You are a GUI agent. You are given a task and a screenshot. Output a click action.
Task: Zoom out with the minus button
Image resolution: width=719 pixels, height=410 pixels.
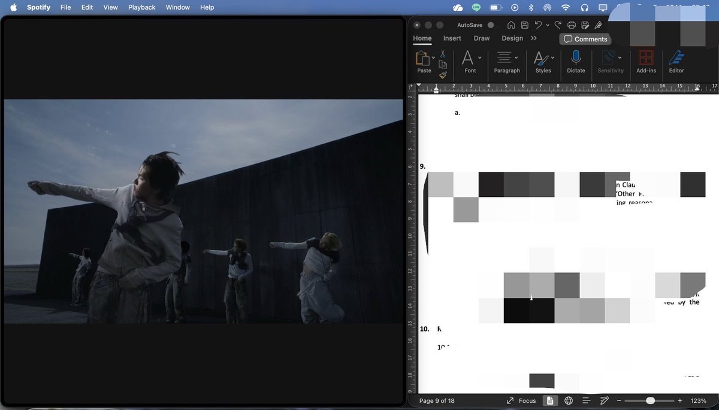tap(619, 400)
